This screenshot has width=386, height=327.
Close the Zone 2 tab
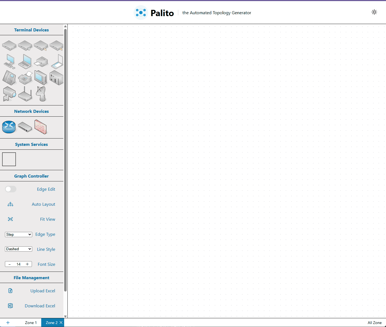[61, 323]
